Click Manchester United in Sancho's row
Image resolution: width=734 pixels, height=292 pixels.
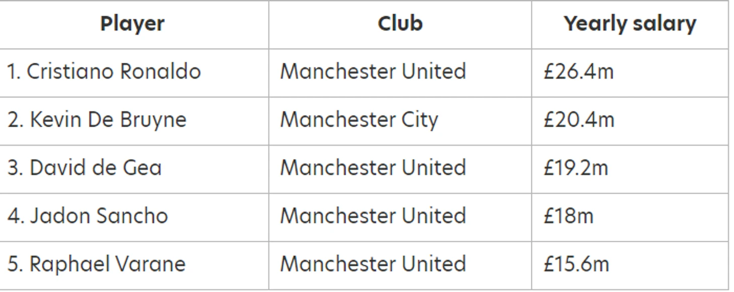coord(373,216)
